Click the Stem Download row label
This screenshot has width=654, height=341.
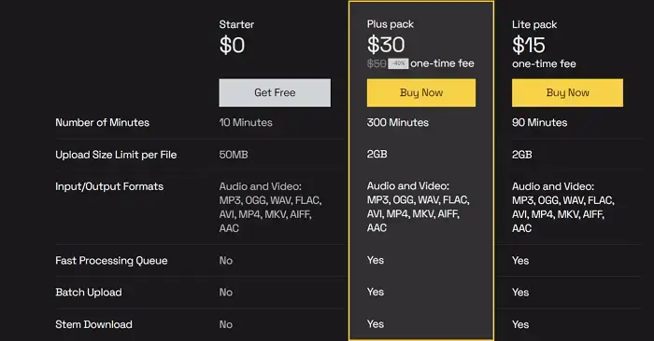tap(93, 324)
